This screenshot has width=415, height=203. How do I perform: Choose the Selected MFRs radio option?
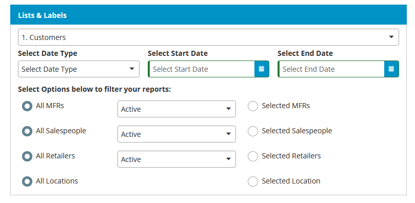(x=253, y=106)
